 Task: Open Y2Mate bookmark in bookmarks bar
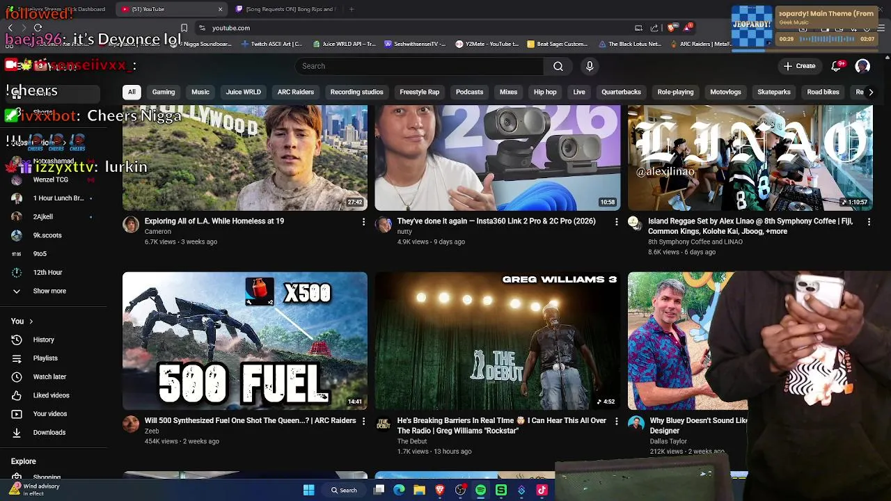[487, 44]
